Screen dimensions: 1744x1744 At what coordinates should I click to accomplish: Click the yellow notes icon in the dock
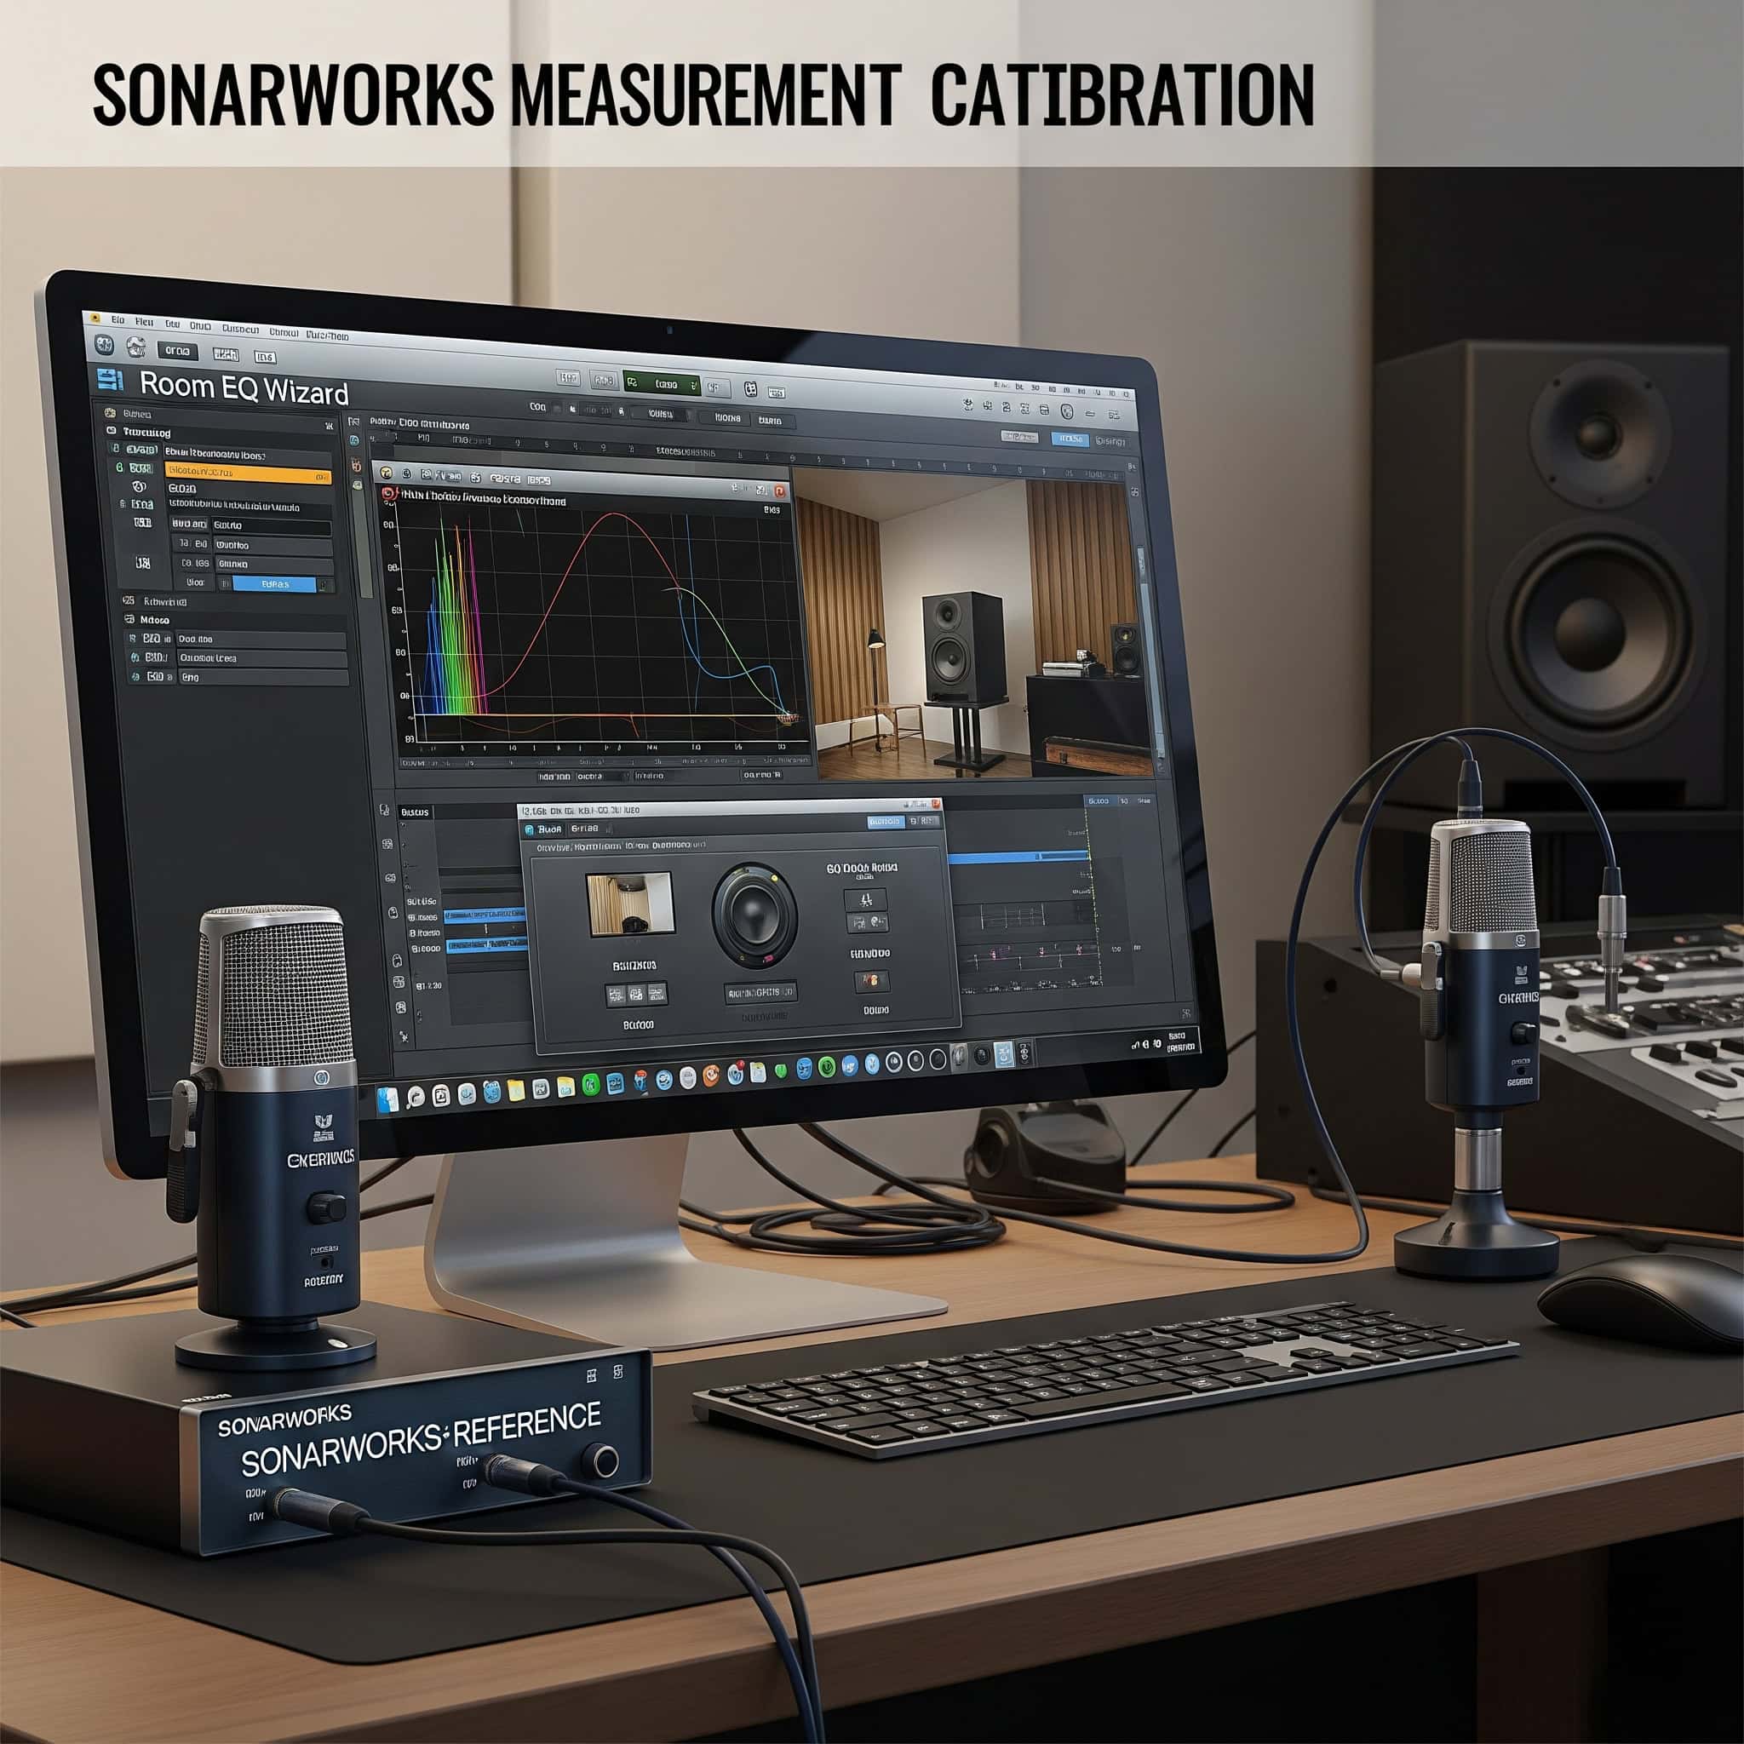pos(515,1091)
